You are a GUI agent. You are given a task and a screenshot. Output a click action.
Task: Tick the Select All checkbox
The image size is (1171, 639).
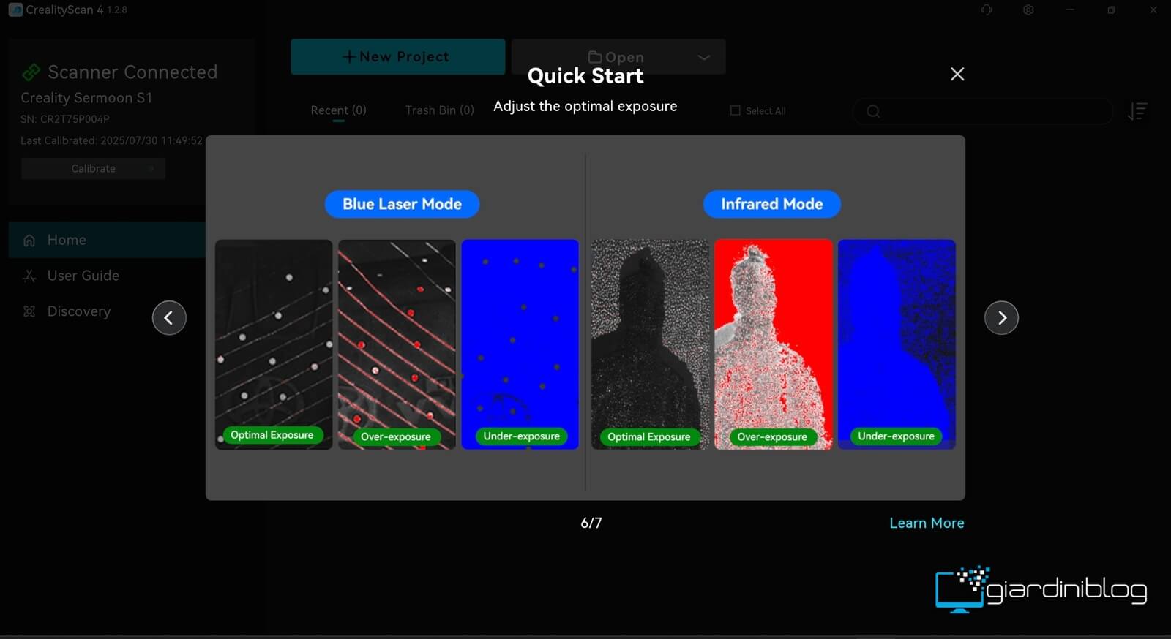tap(736, 110)
